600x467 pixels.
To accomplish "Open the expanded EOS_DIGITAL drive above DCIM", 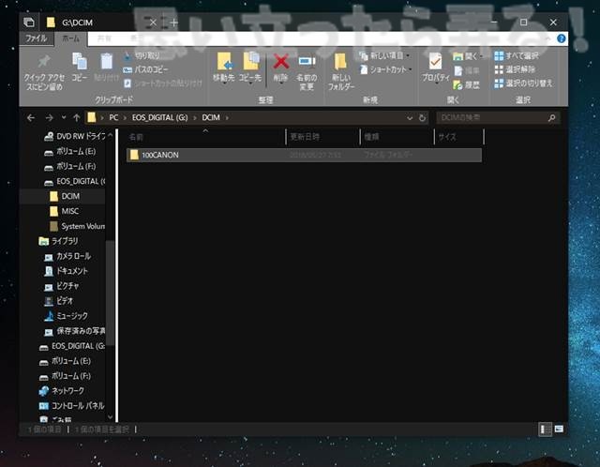I will pos(75,181).
